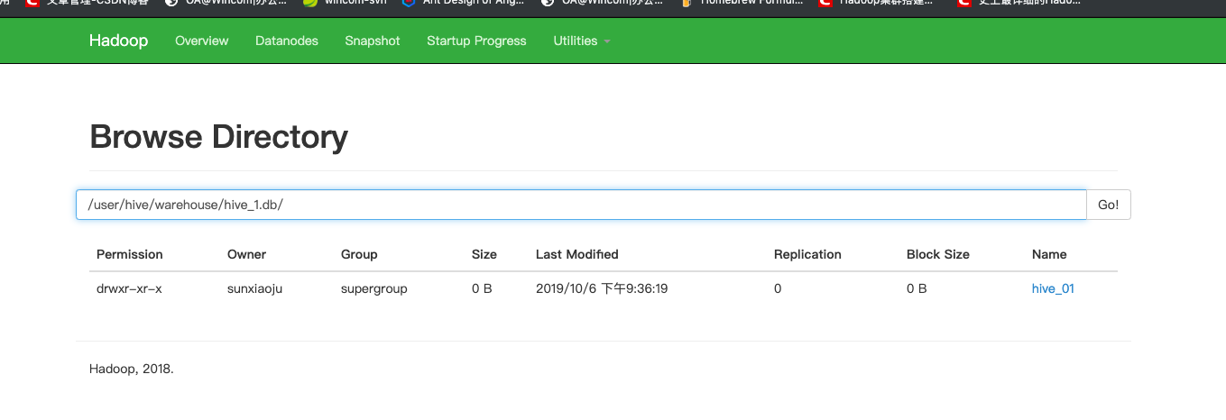Click the Homebrew Formulae bookmark icon
Image resolution: width=1226 pixels, height=420 pixels.
pos(687,3)
